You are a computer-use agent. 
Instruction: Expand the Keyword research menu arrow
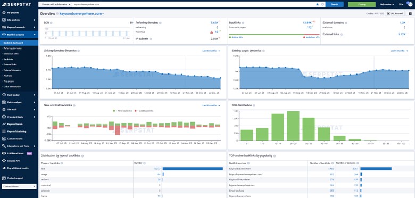(x=35, y=27)
